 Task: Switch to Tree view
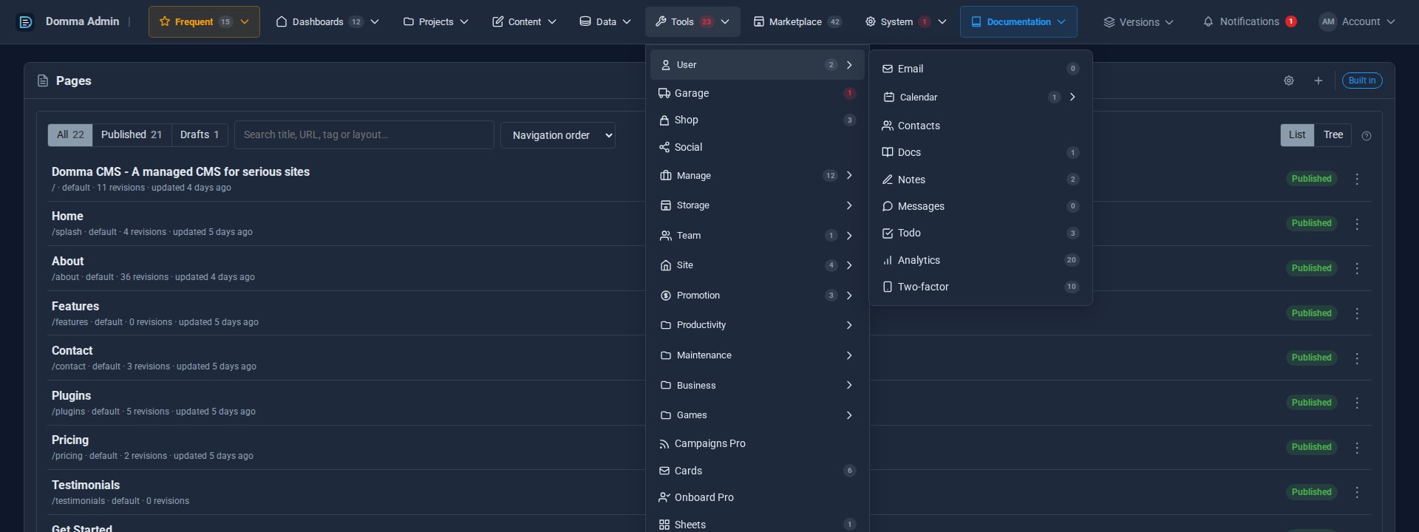(1333, 134)
